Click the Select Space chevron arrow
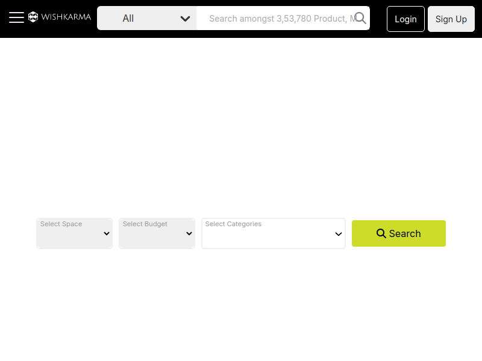Viewport: 482px width, 361px height. (x=107, y=233)
